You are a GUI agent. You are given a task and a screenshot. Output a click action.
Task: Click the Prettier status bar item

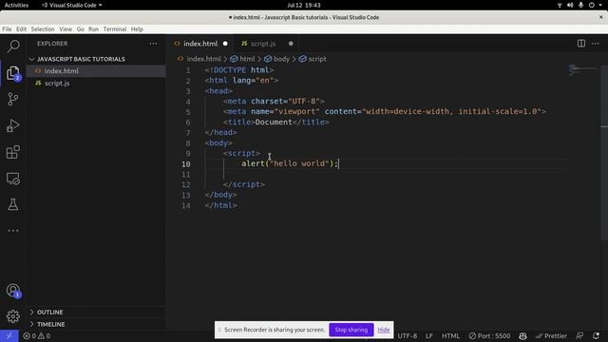551,335
